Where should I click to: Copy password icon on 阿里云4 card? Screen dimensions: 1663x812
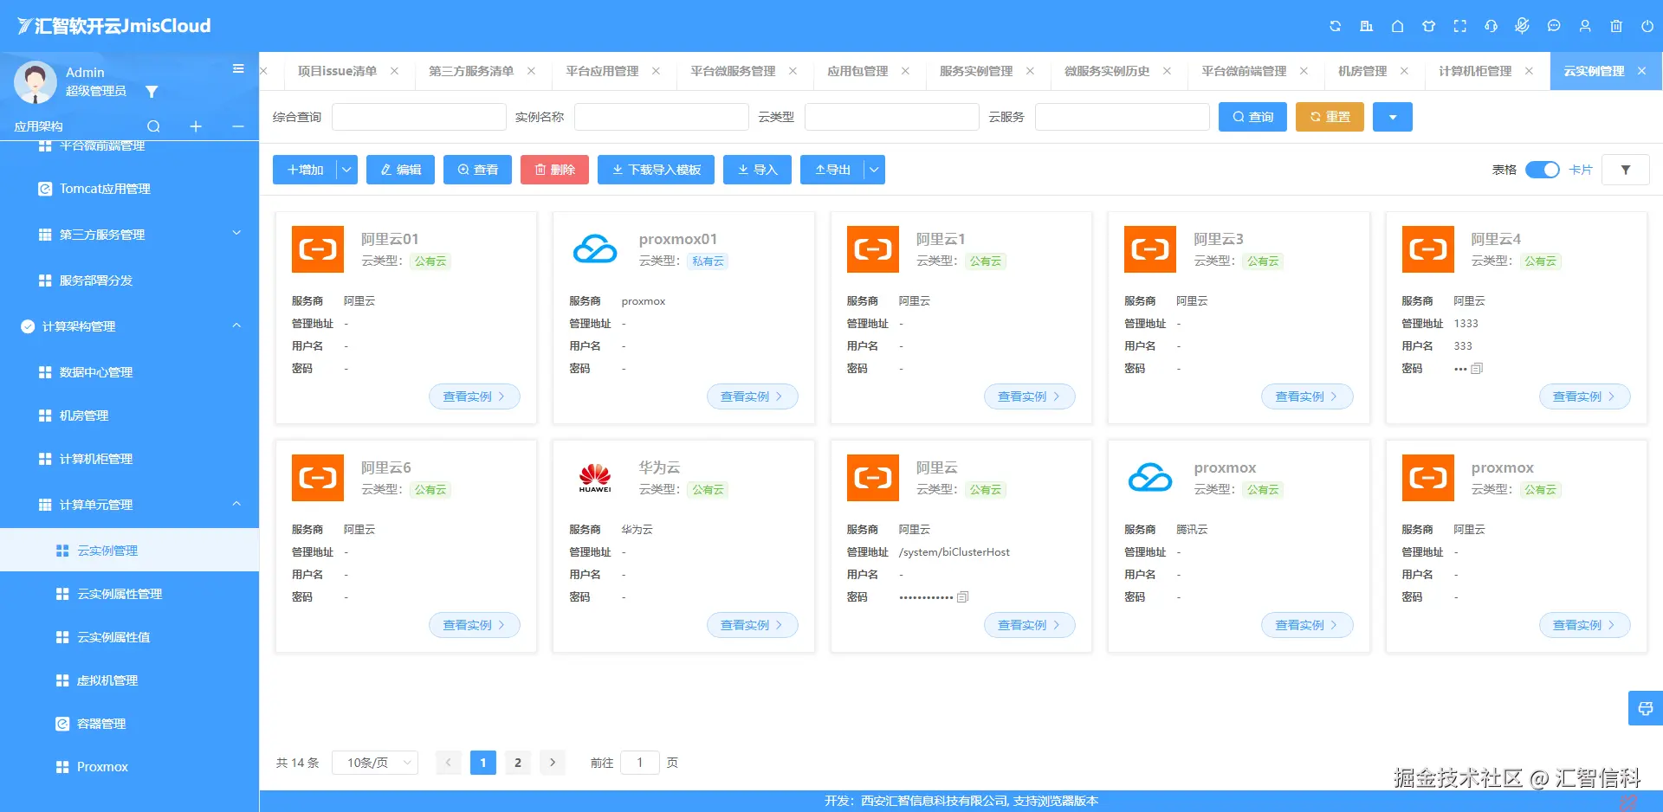tap(1477, 369)
